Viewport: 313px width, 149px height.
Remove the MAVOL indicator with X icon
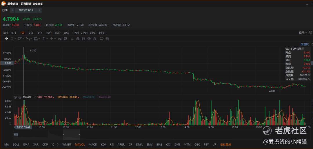tap(20, 97)
